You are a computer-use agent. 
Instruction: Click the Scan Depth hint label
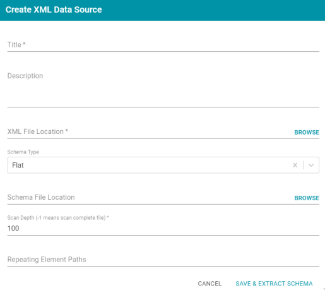click(58, 218)
